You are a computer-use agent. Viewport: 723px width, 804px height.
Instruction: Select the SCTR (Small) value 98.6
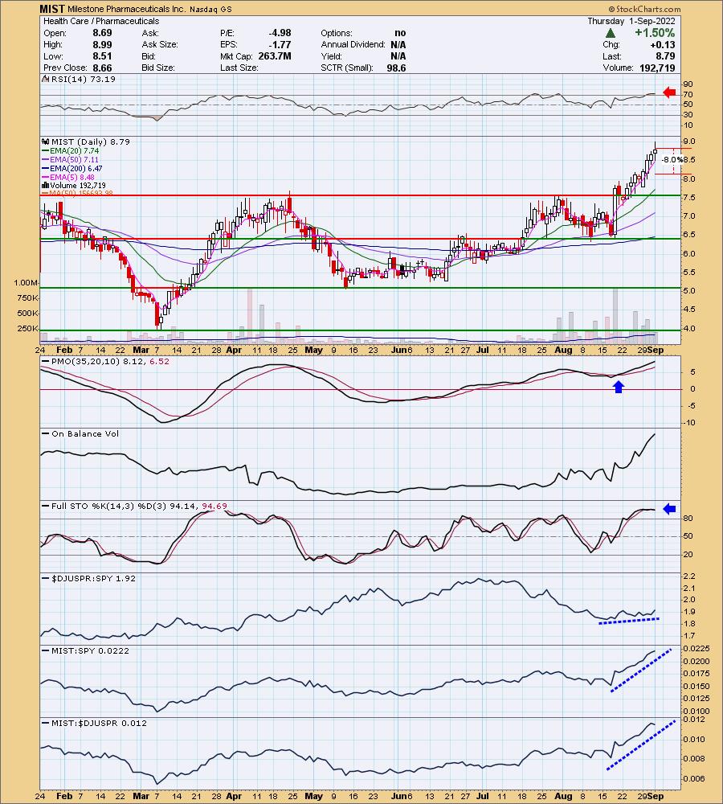pos(397,68)
